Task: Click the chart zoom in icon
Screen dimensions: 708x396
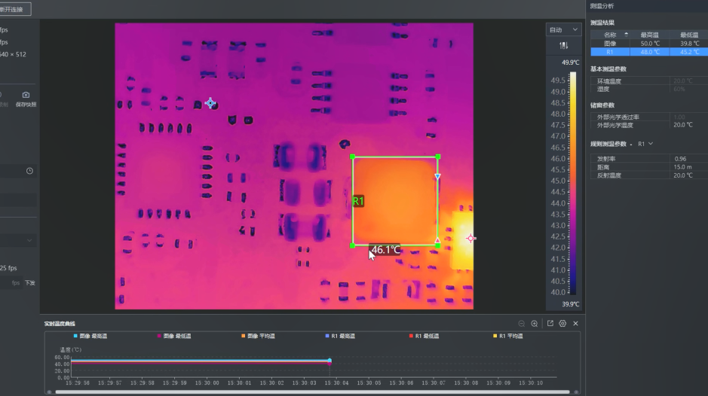Action: 534,324
